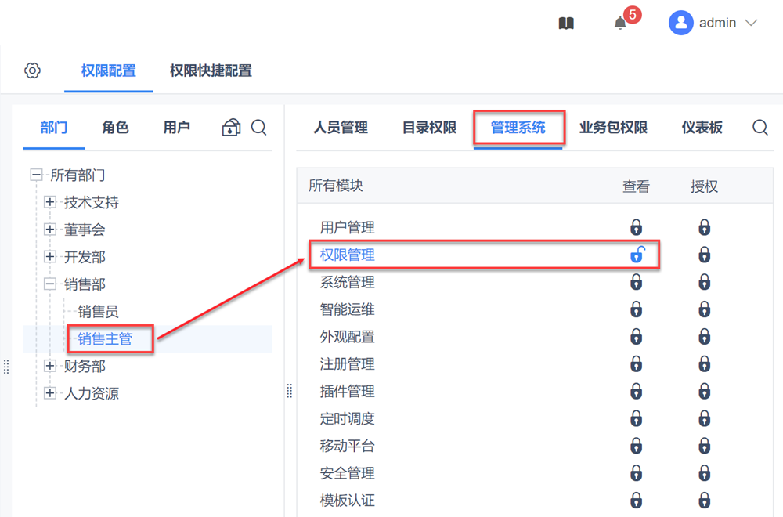
Task: Switch to the 权限快捷配置 tab
Action: 211,70
